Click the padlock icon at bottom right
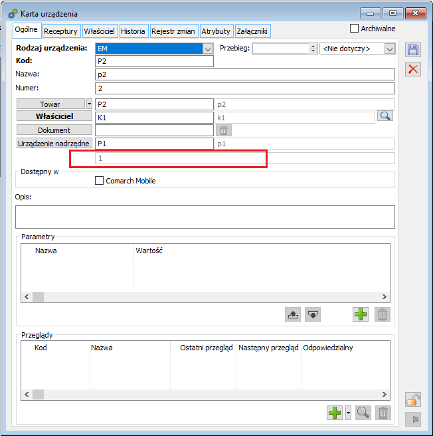The width and height of the screenshot is (433, 436). point(413,399)
